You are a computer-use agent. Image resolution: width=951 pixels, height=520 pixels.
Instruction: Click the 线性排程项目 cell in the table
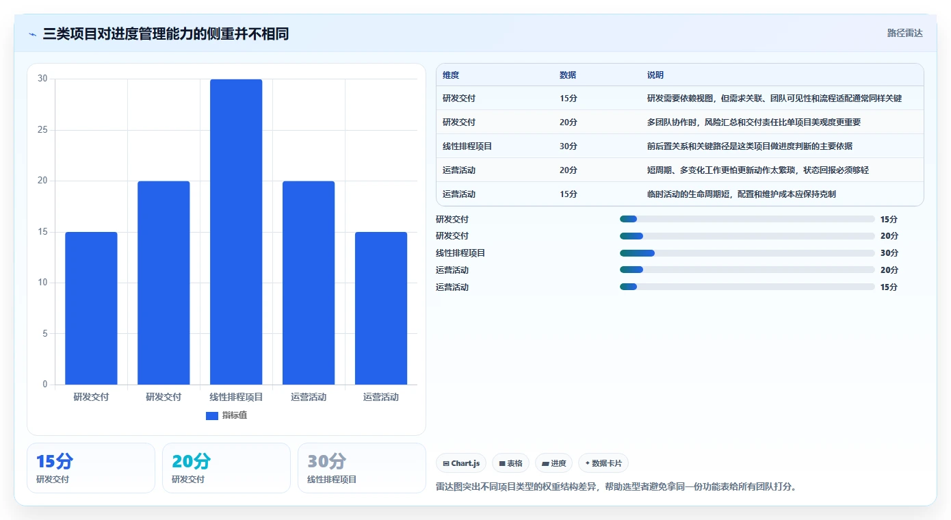tap(467, 146)
